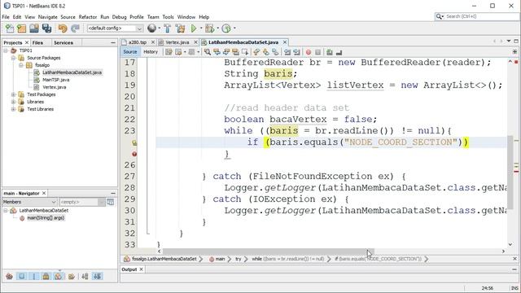Viewport: 521px width, 293px height.
Task: Click the Previous Bookmark icon in the editor toolbar
Action: tap(256, 52)
